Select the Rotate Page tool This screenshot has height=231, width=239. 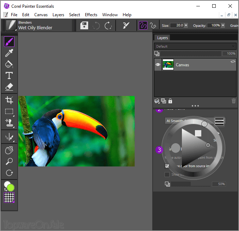tap(9, 173)
